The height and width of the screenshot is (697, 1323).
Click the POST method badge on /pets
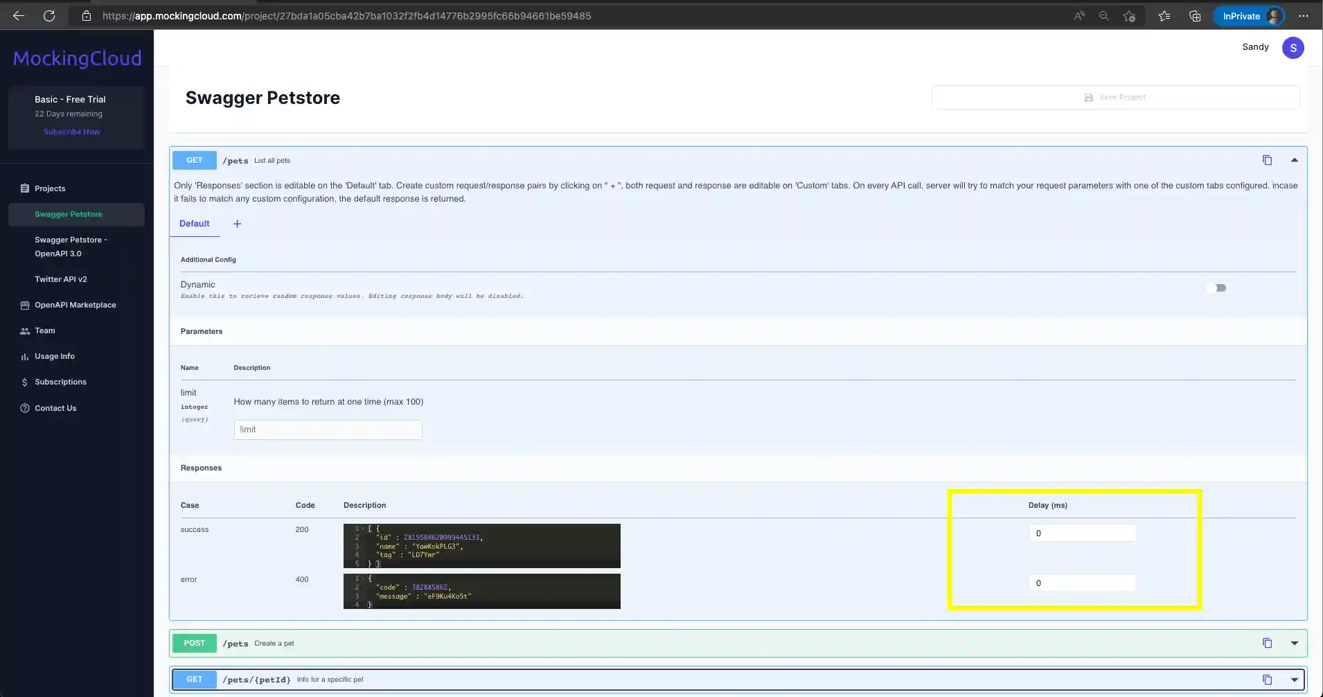pos(194,643)
